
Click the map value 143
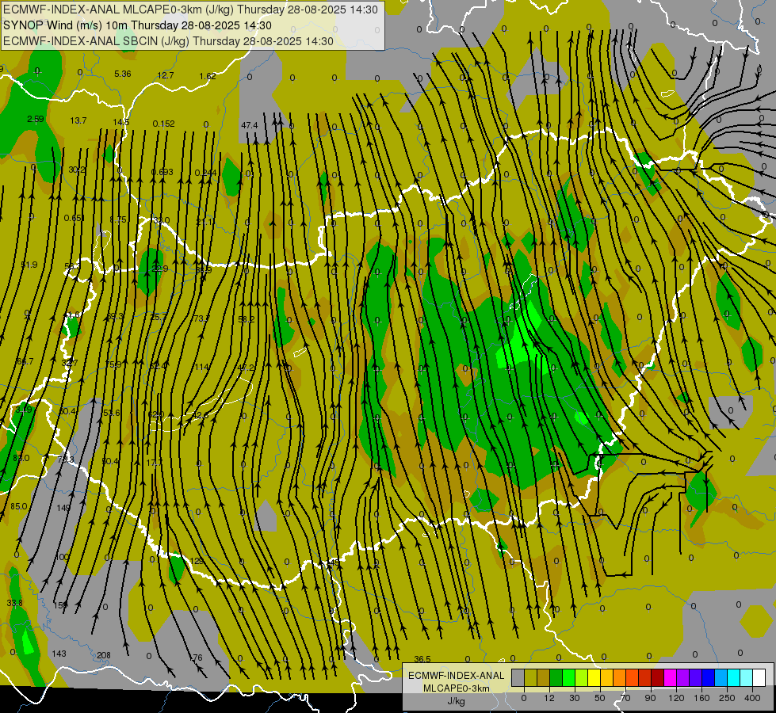coord(59,653)
